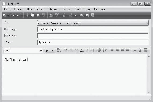Attach a file using the paperclip icon
153x102 pixels.
point(64,15)
